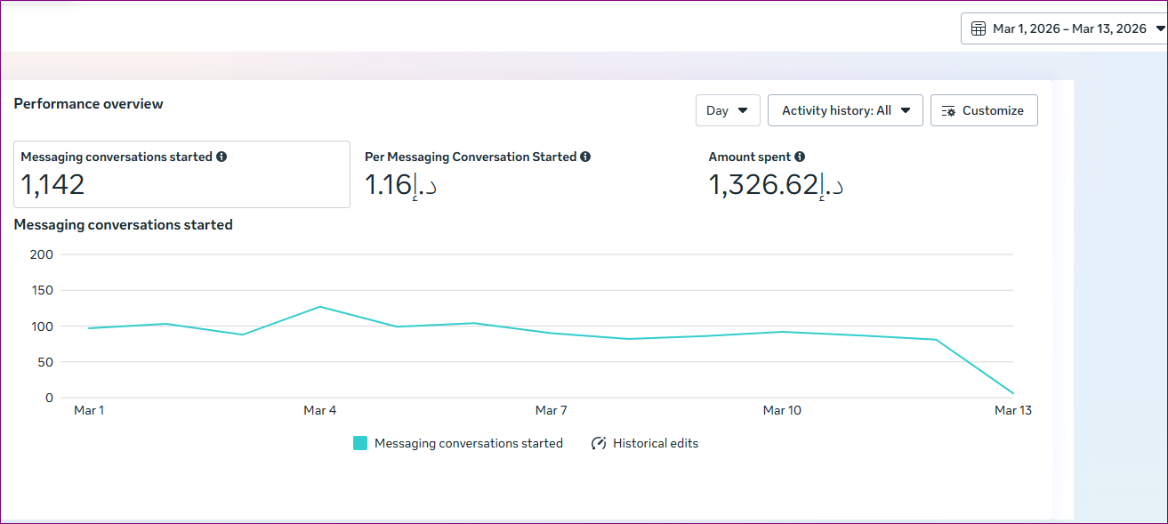
Task: Click the Customize button label
Action: coord(993,111)
